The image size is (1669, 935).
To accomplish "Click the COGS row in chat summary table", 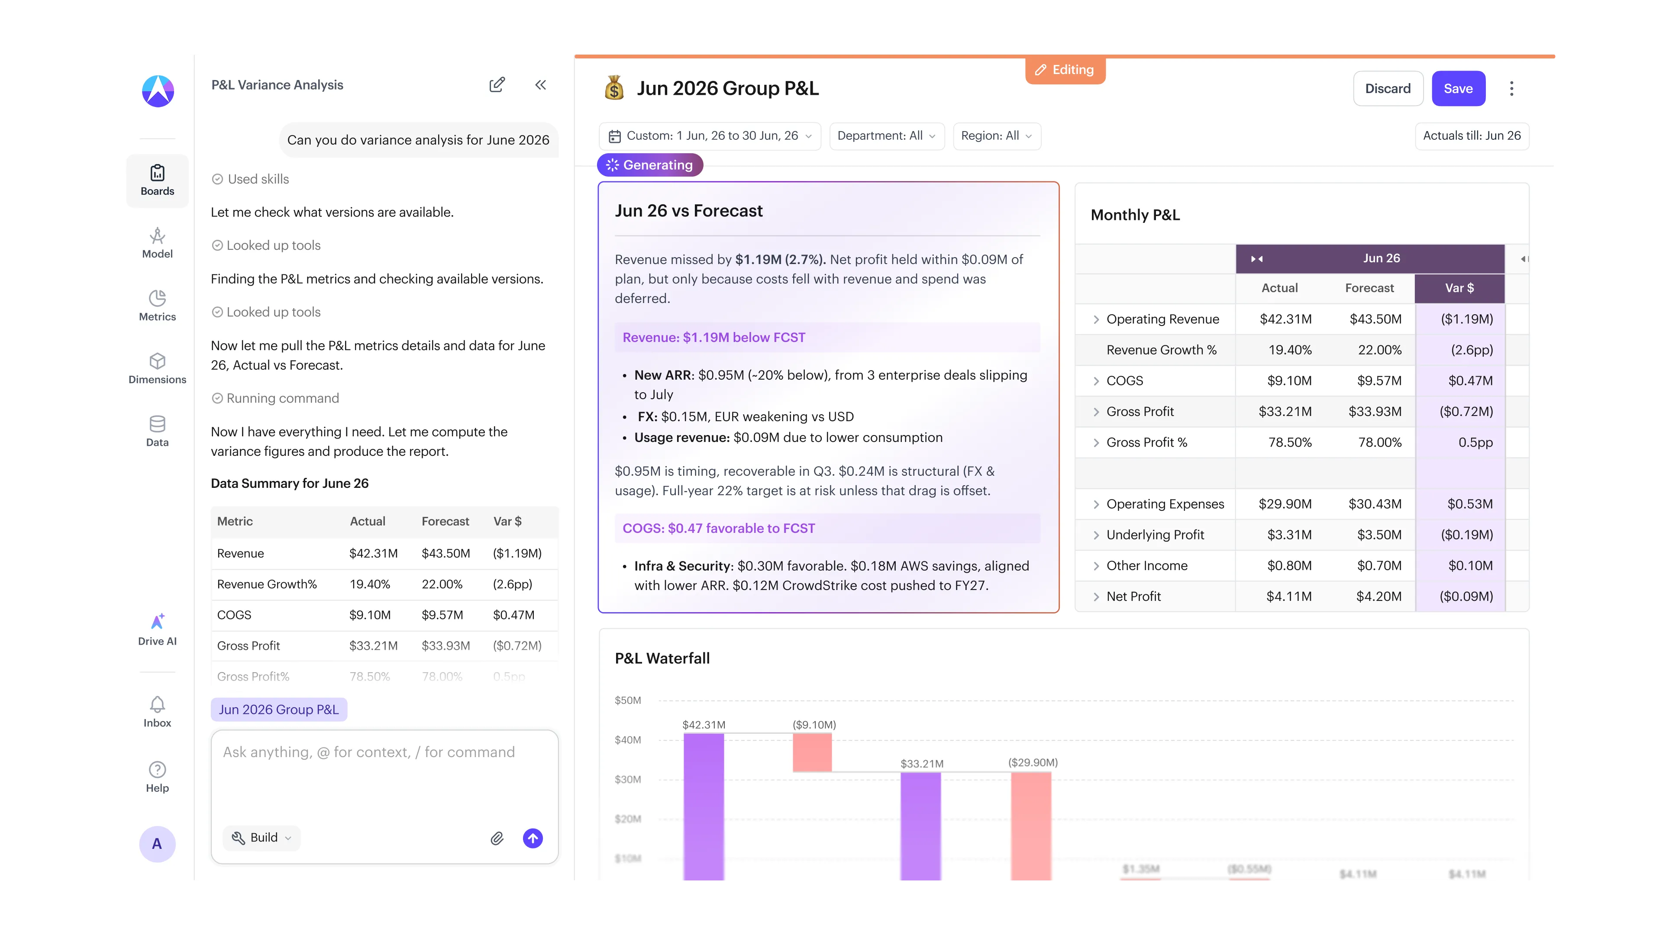I will tap(384, 616).
